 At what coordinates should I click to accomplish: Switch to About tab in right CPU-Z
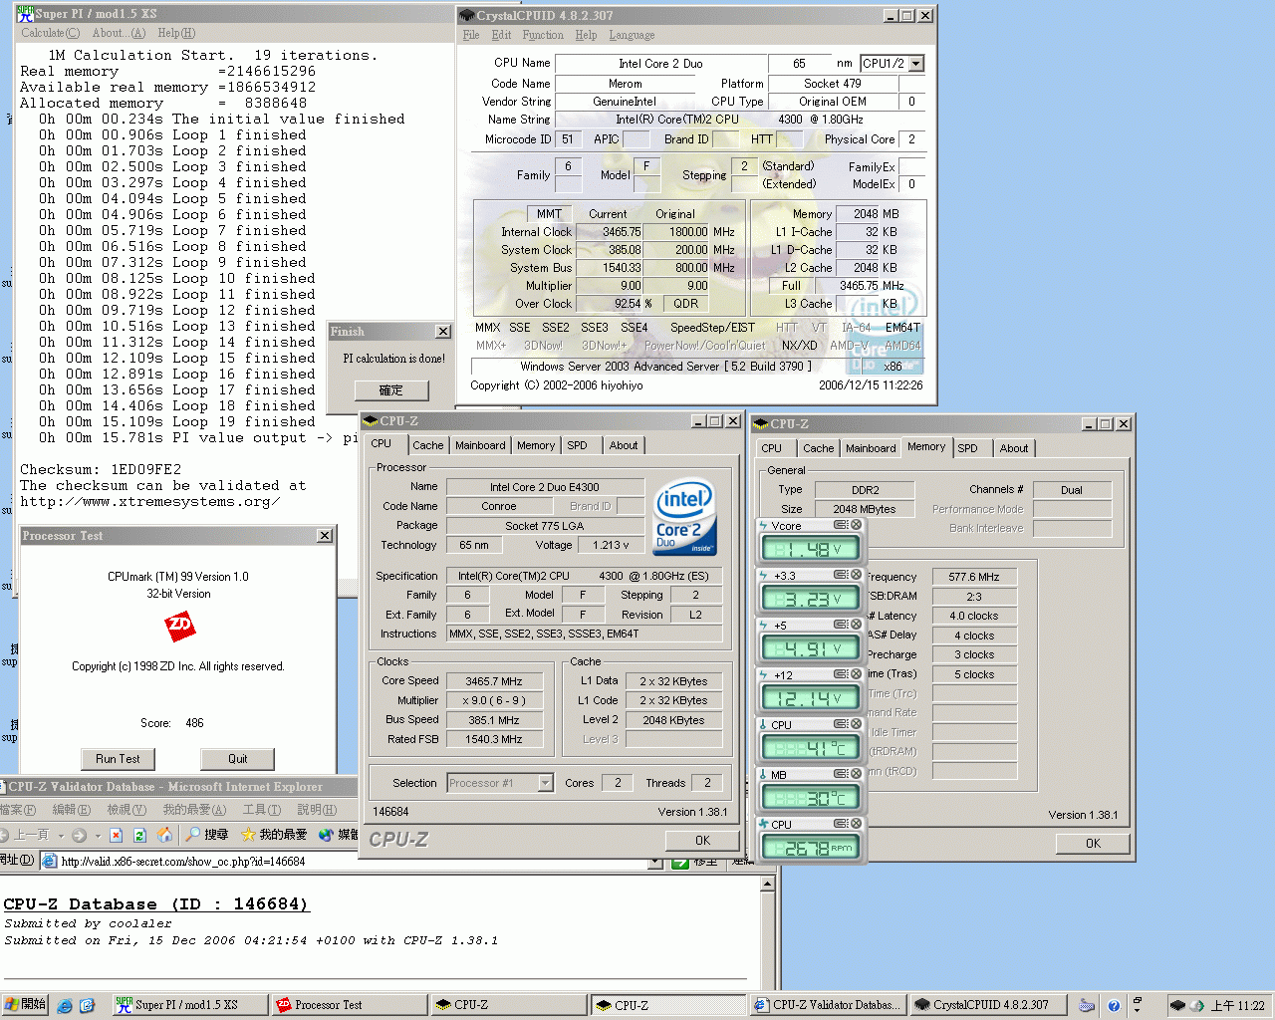click(x=1014, y=448)
